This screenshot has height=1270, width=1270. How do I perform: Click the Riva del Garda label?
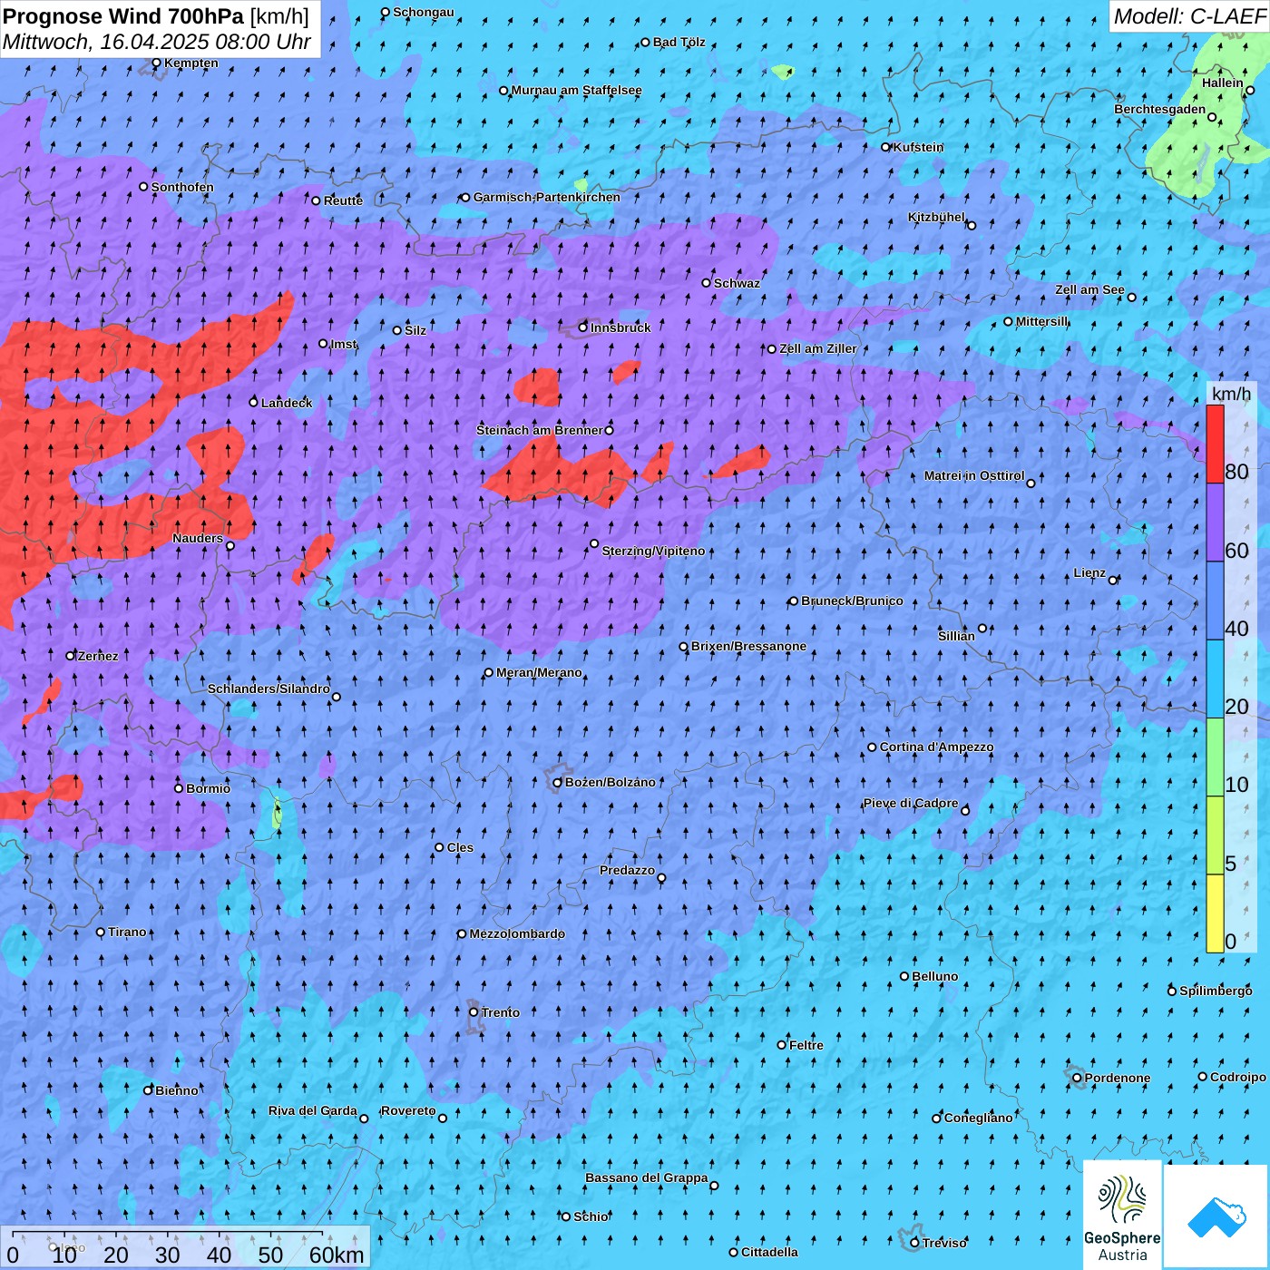(x=313, y=1110)
